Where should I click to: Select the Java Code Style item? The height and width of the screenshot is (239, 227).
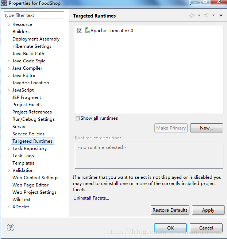coord(29,61)
